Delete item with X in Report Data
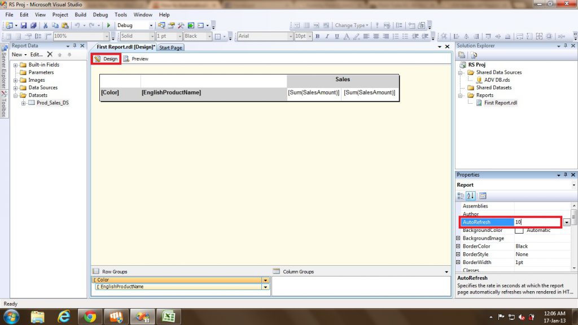 50,55
